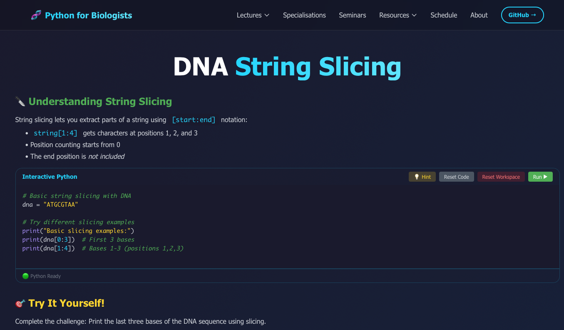564x330 pixels.
Task: Expand the Resources menu
Action: pyautogui.click(x=394, y=15)
